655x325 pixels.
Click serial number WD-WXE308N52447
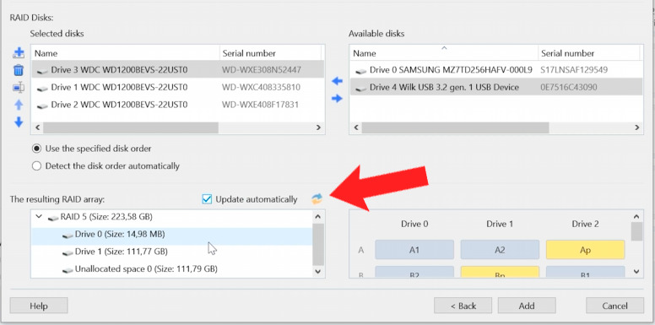(262, 70)
